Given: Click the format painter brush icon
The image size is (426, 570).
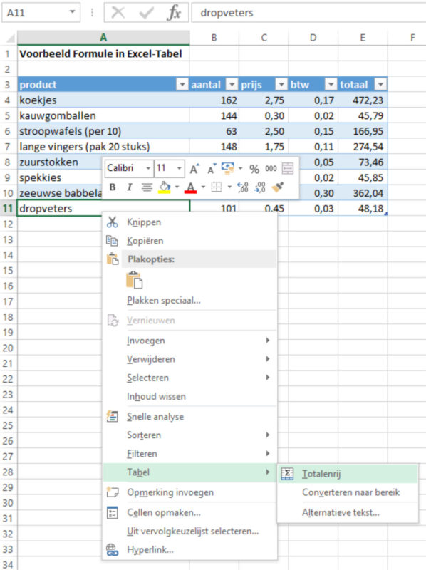Looking at the screenshot, I should click(x=277, y=187).
